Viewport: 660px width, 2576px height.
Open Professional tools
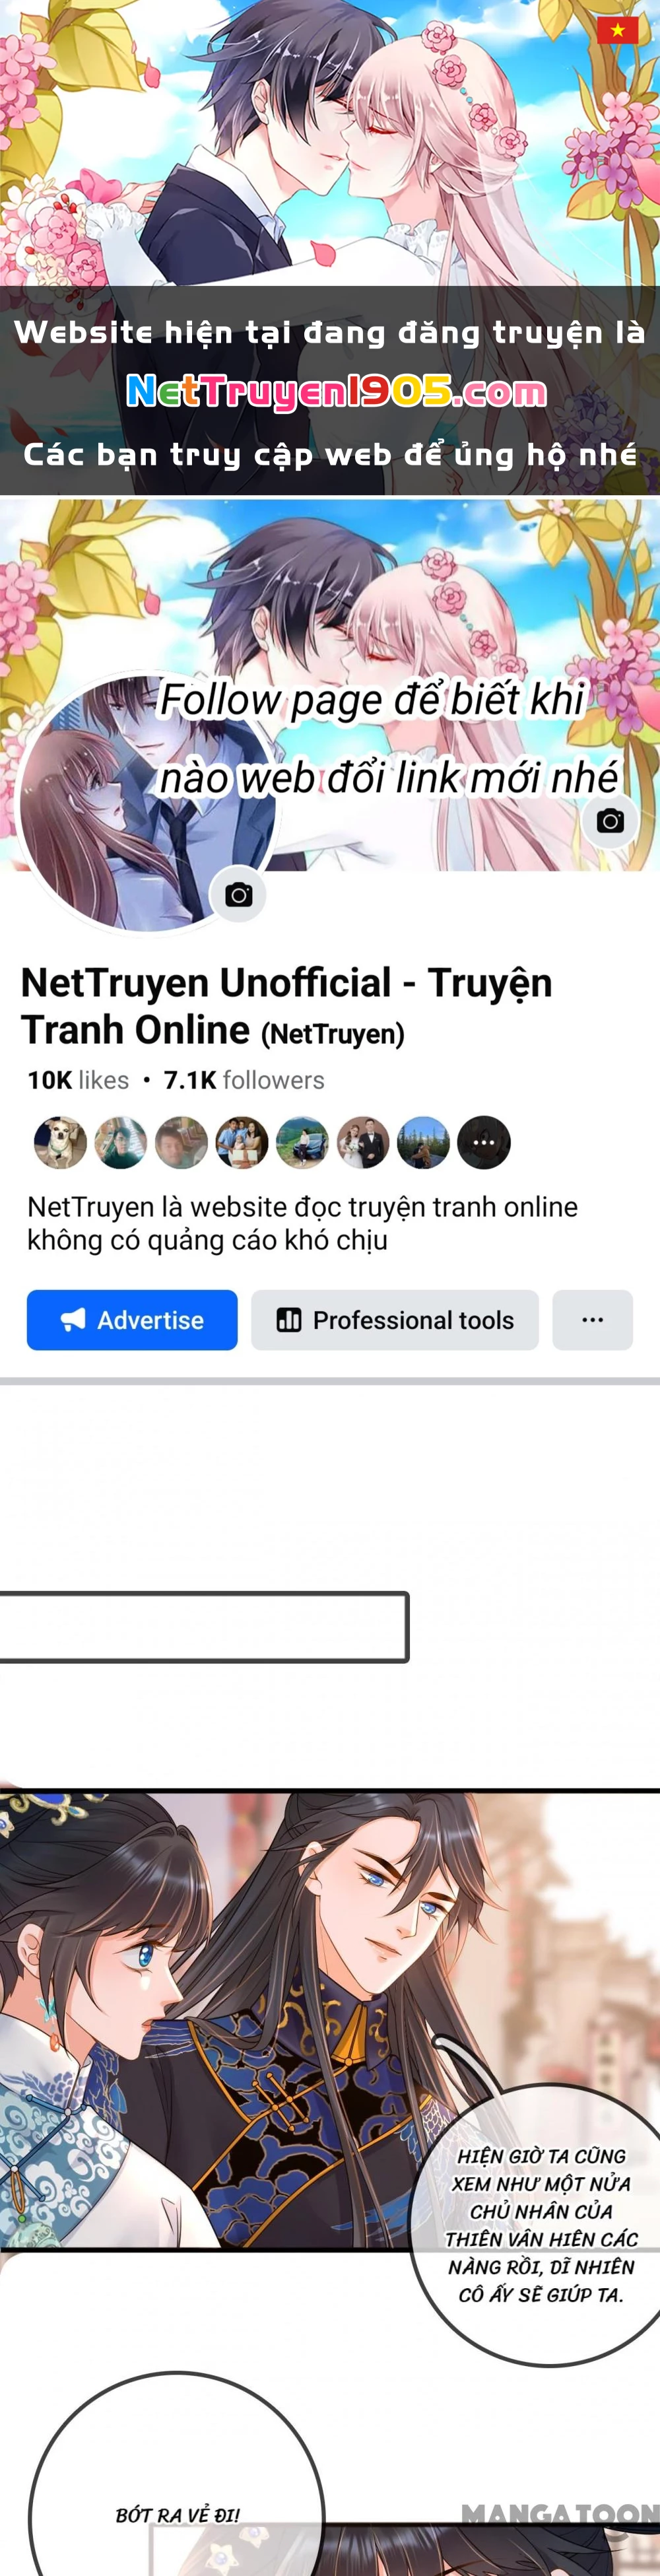tap(395, 1320)
